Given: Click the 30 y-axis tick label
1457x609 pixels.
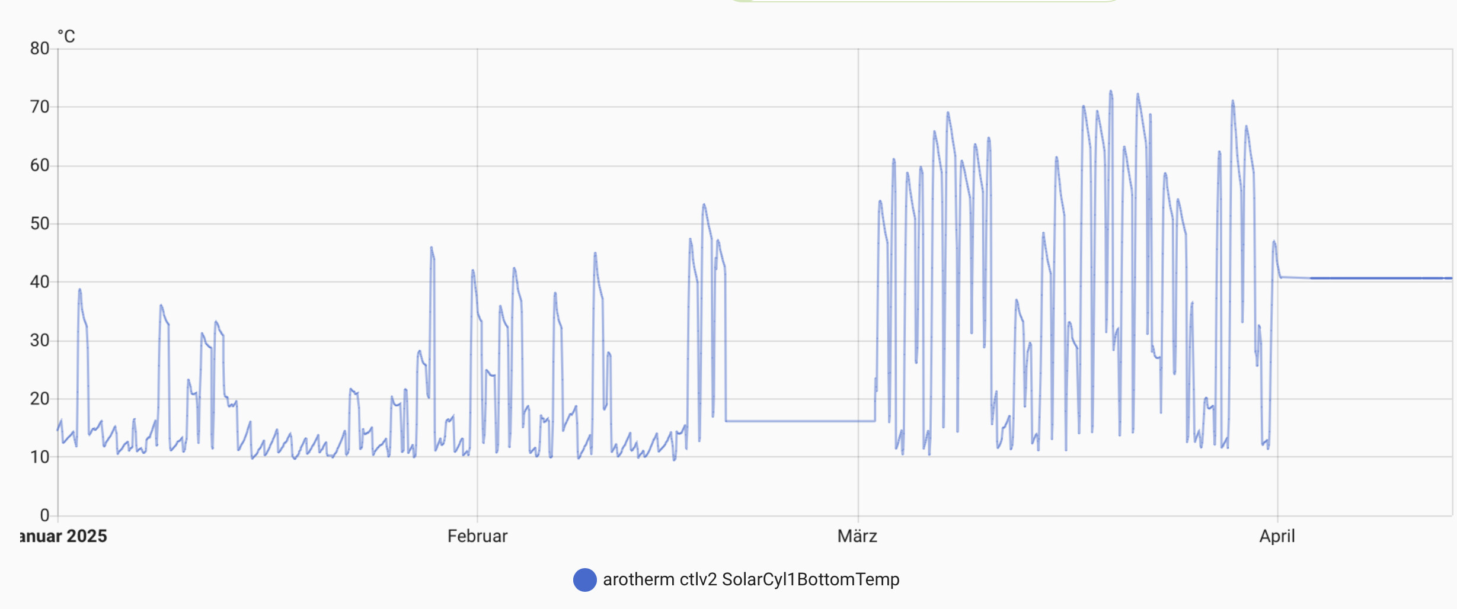Looking at the screenshot, I should [40, 340].
